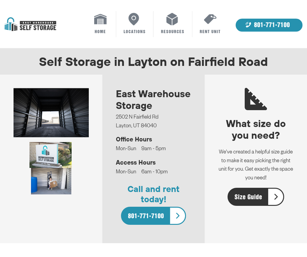The image size is (307, 257).
Task: Select the HOME menu label
Action: [100, 32]
